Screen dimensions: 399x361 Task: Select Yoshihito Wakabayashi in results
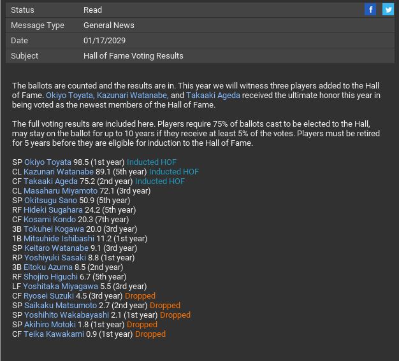[67, 315]
